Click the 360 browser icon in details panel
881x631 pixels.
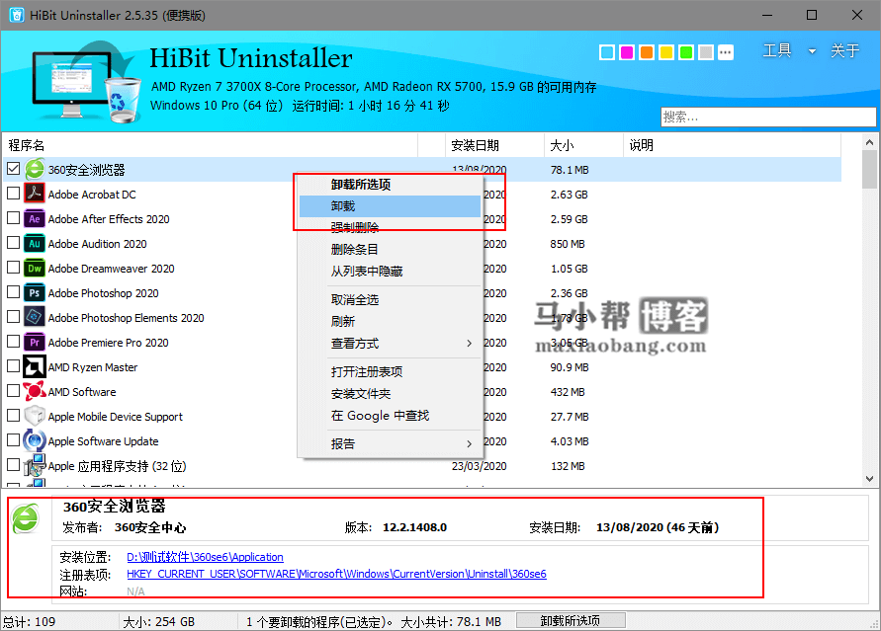(26, 518)
